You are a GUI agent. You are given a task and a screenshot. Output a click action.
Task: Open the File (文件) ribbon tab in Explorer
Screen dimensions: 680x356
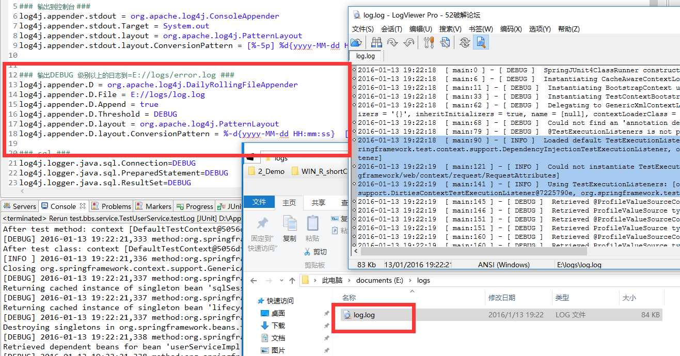pos(260,202)
